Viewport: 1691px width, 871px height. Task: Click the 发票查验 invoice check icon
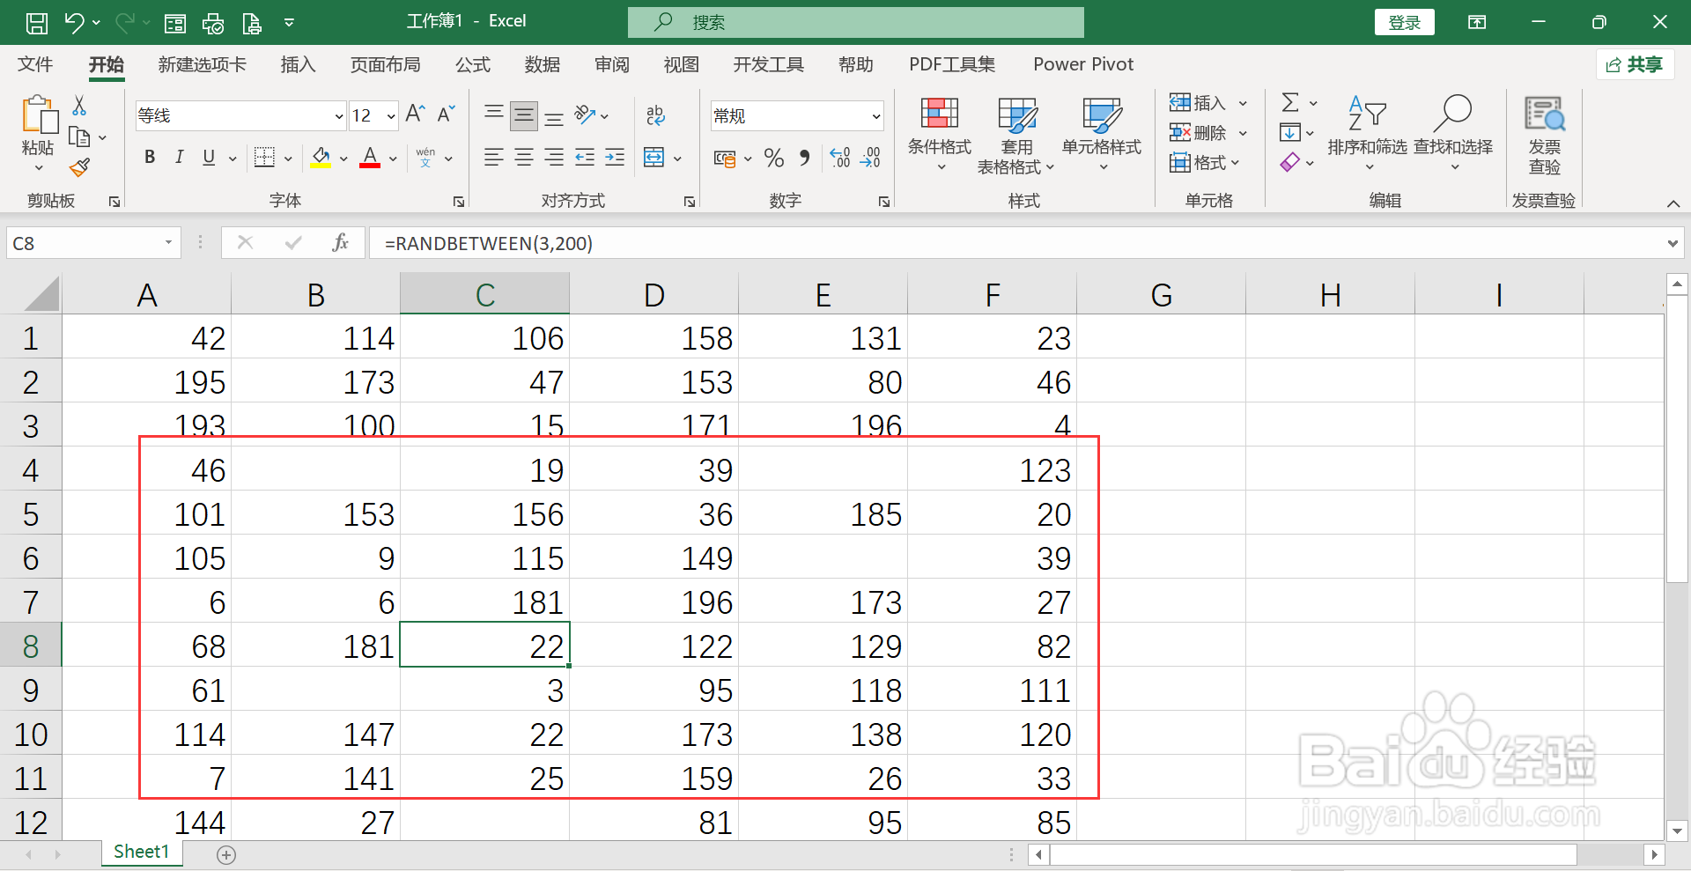click(x=1545, y=134)
